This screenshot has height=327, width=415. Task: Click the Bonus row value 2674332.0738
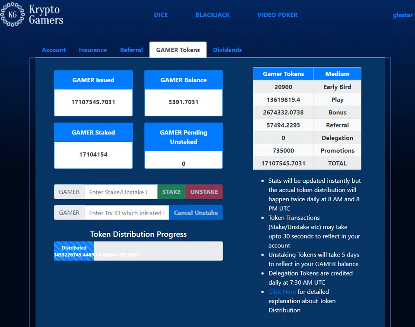[283, 112]
